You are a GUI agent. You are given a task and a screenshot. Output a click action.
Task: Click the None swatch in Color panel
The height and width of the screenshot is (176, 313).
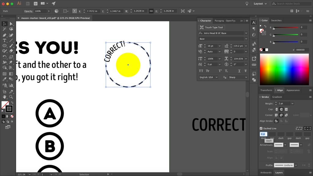point(261,50)
